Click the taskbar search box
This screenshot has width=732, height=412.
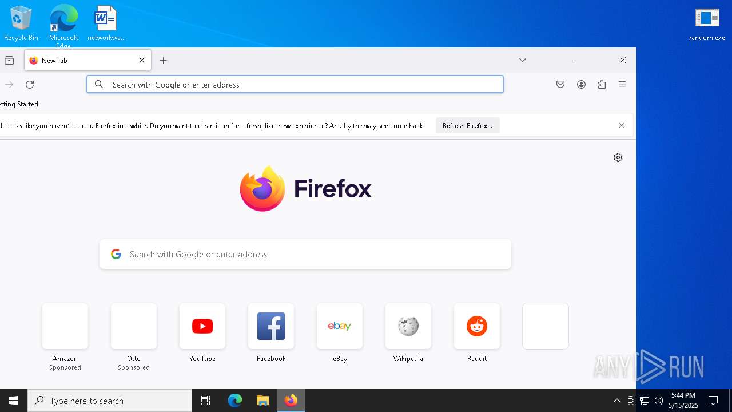pos(110,401)
